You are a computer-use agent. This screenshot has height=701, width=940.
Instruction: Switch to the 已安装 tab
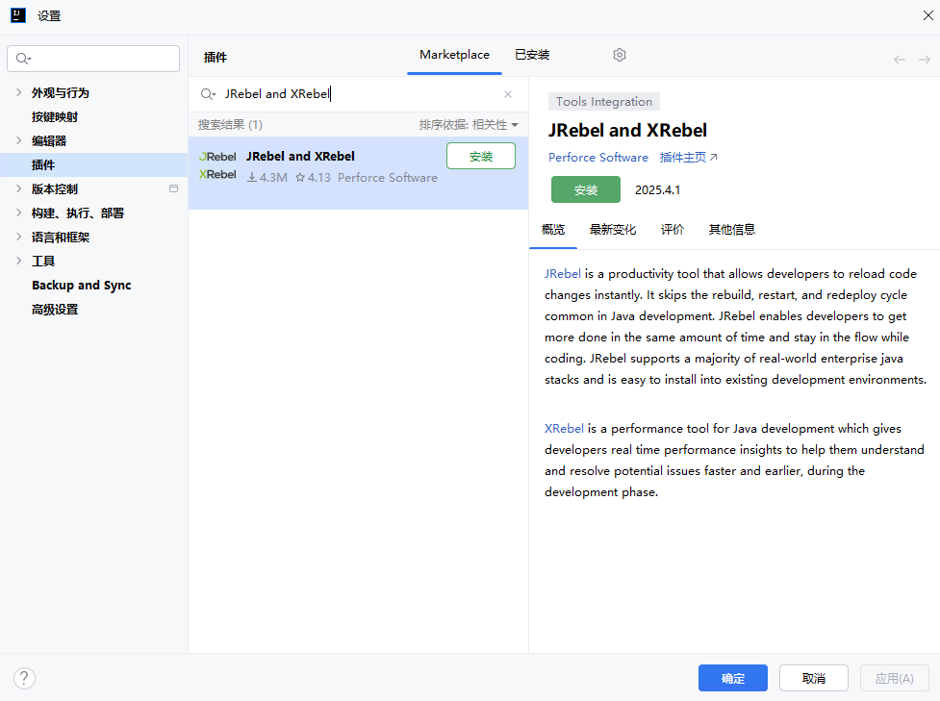[x=532, y=56]
